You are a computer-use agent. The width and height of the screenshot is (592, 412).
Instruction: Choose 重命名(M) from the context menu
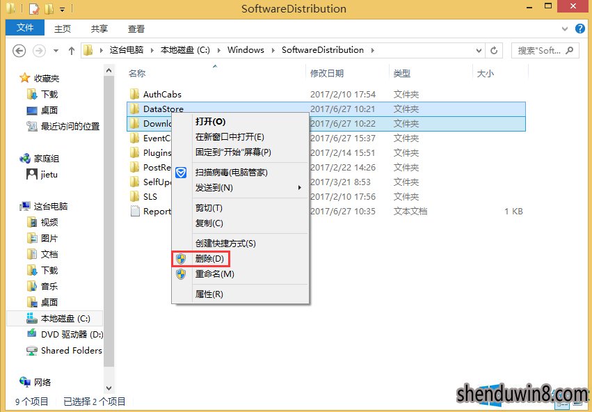(x=241, y=274)
